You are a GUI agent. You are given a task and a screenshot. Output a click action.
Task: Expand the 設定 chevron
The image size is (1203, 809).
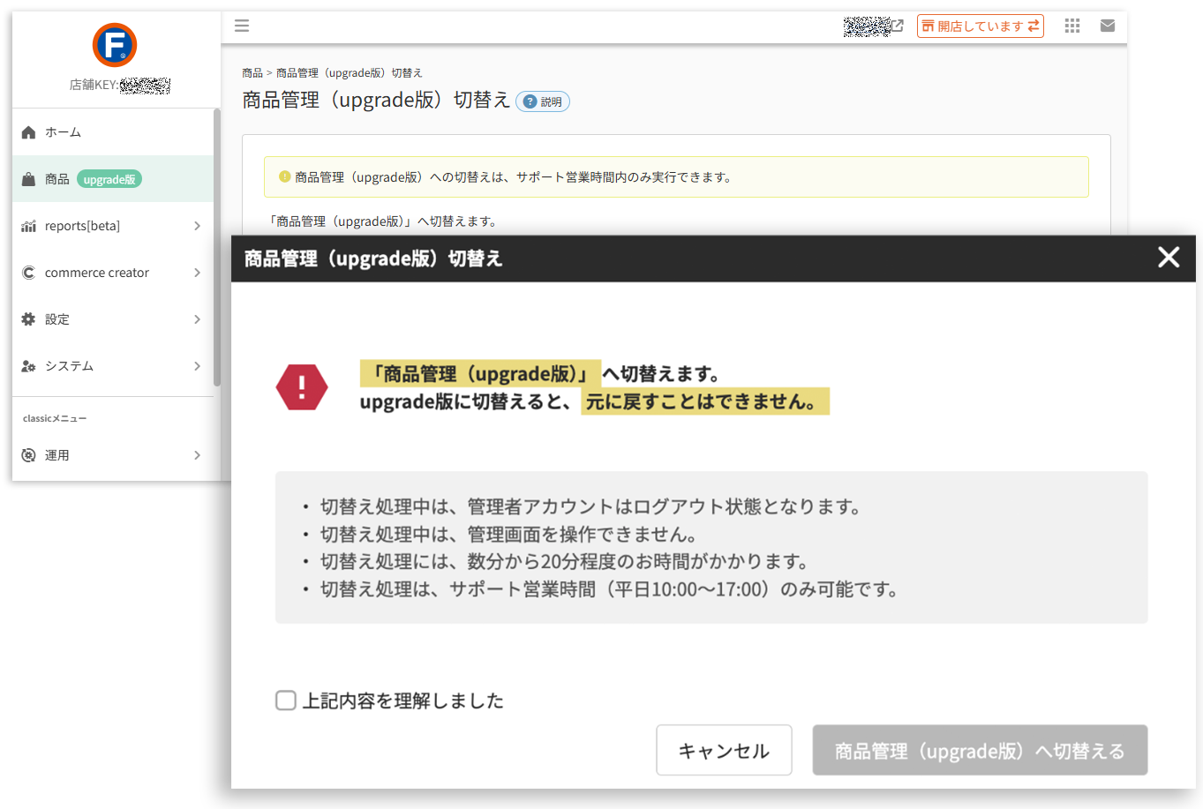(x=197, y=319)
